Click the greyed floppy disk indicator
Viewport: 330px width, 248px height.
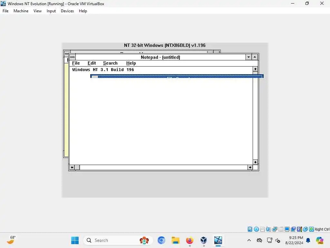[x=262, y=229]
